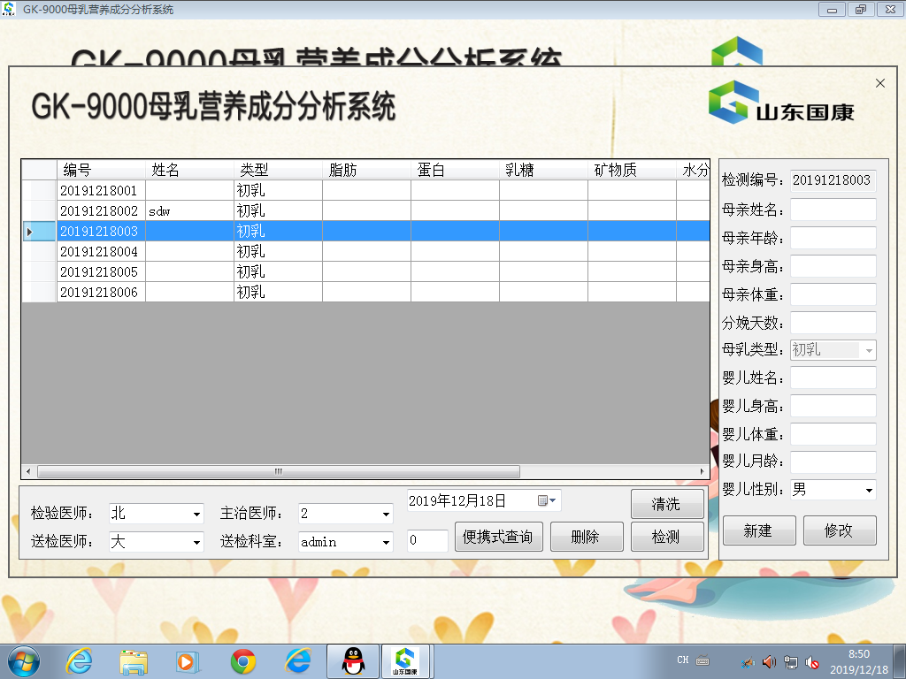Viewport: 906px width, 679px height.
Task: Click the 便携式查询 button
Action: point(498,537)
